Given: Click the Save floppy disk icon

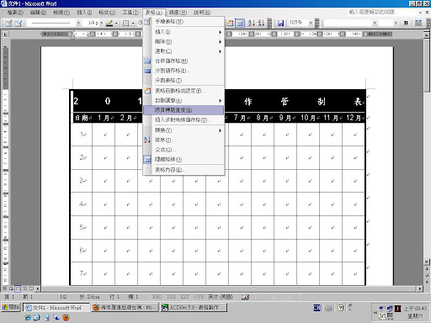Looking at the screenshot, I should (x=280, y=23).
